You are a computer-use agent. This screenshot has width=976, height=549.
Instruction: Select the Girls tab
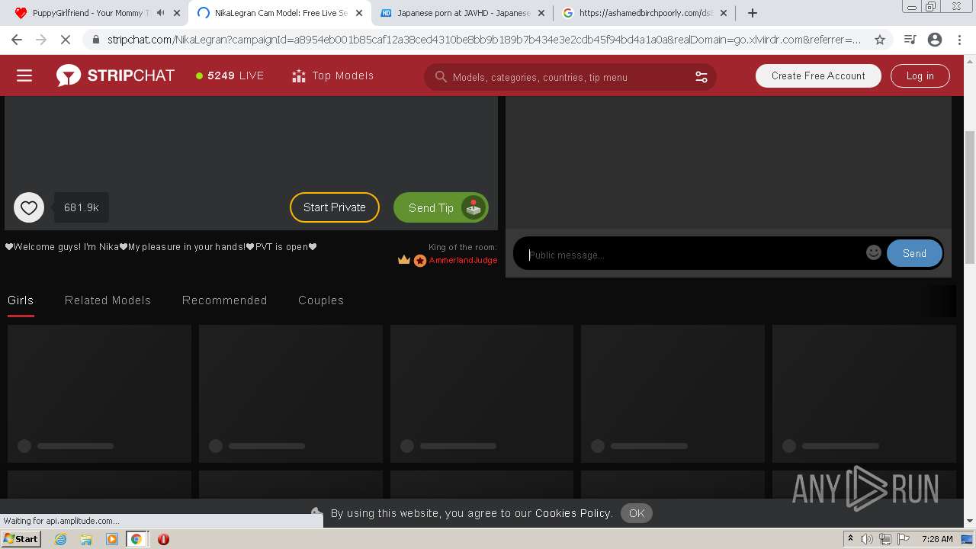pyautogui.click(x=21, y=300)
